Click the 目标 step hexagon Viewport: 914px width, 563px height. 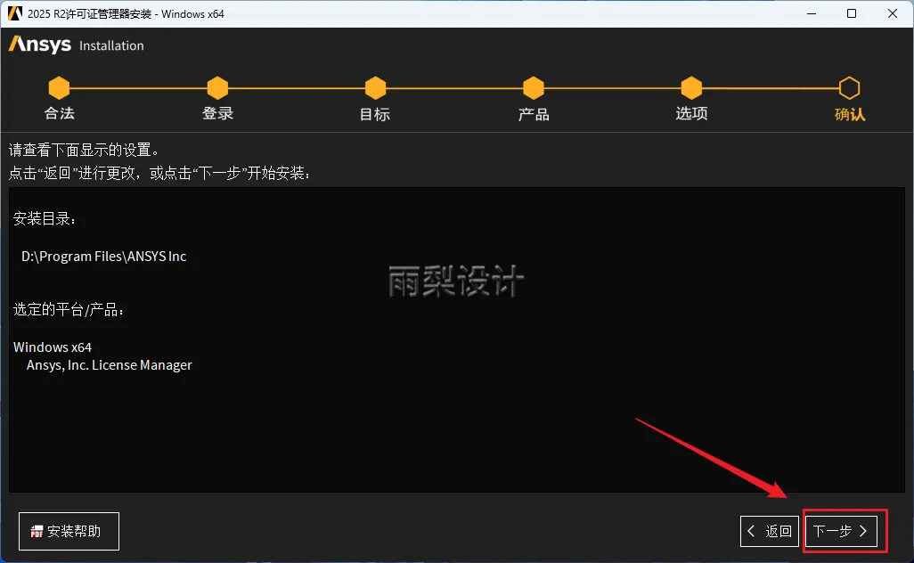375,88
